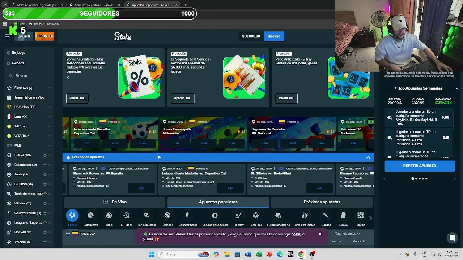Select the Voleibol sport icon in the sports row
463x260 pixels.
[256, 216]
